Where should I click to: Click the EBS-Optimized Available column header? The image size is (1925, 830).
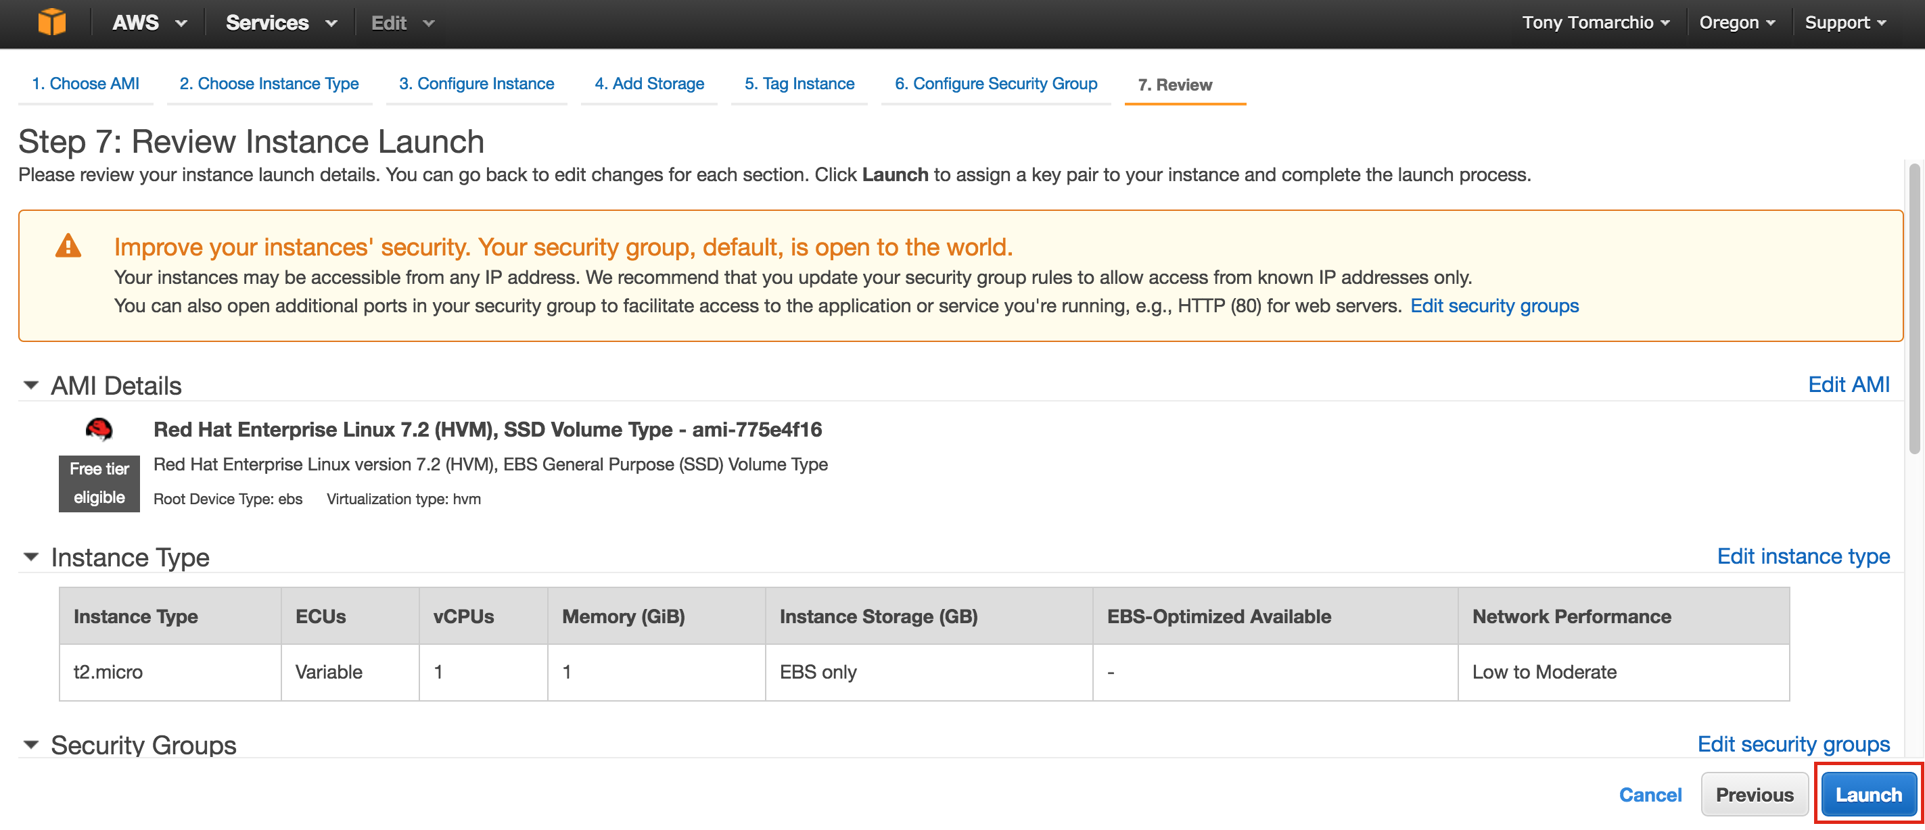[x=1275, y=616]
